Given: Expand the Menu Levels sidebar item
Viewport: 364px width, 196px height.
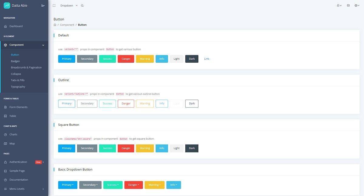Looking at the screenshot, I should [18, 189].
